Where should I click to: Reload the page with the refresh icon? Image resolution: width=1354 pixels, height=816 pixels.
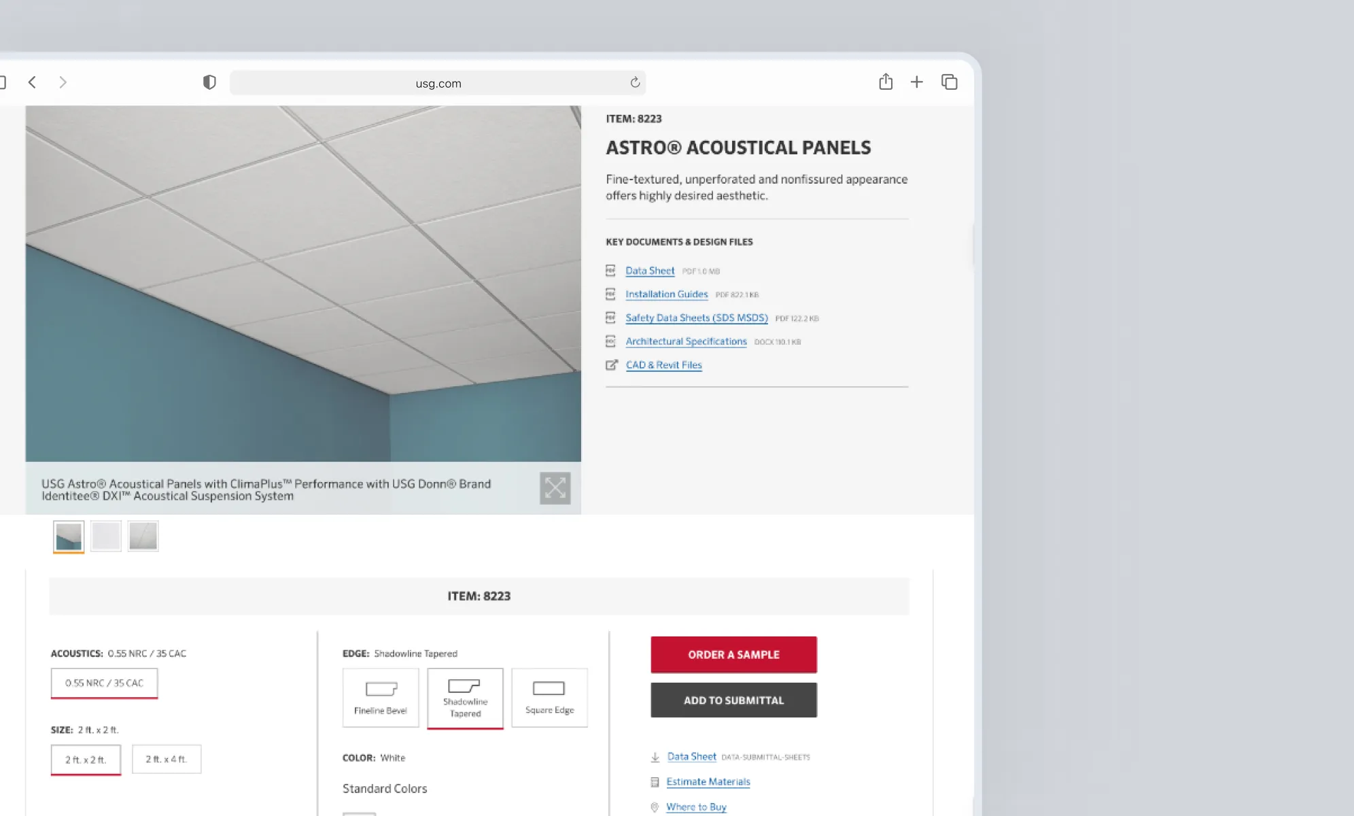coord(635,82)
